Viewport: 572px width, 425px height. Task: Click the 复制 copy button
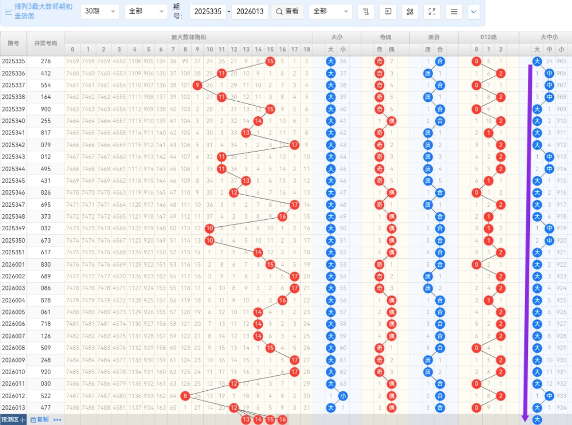point(40,420)
